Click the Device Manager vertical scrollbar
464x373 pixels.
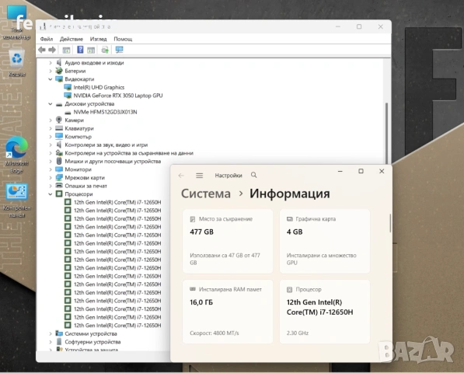[x=386, y=133]
